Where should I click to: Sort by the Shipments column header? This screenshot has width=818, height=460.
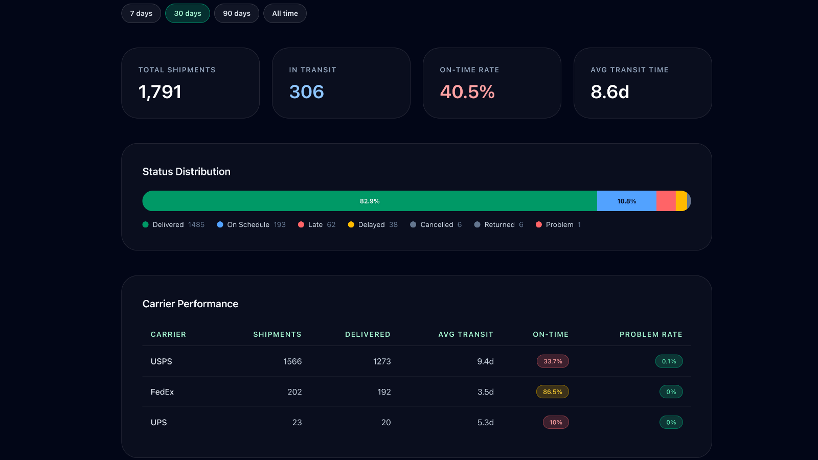[278, 334]
